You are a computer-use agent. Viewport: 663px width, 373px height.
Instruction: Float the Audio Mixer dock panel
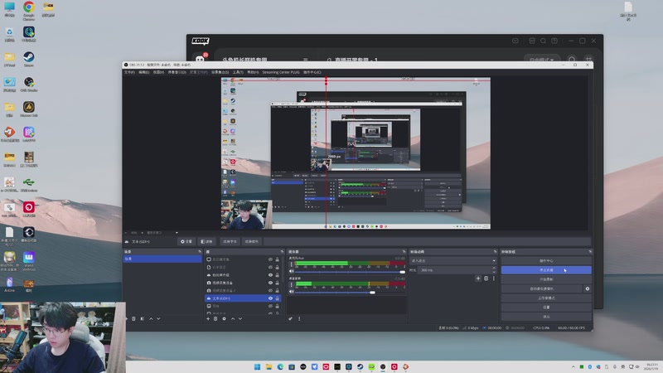404,252
